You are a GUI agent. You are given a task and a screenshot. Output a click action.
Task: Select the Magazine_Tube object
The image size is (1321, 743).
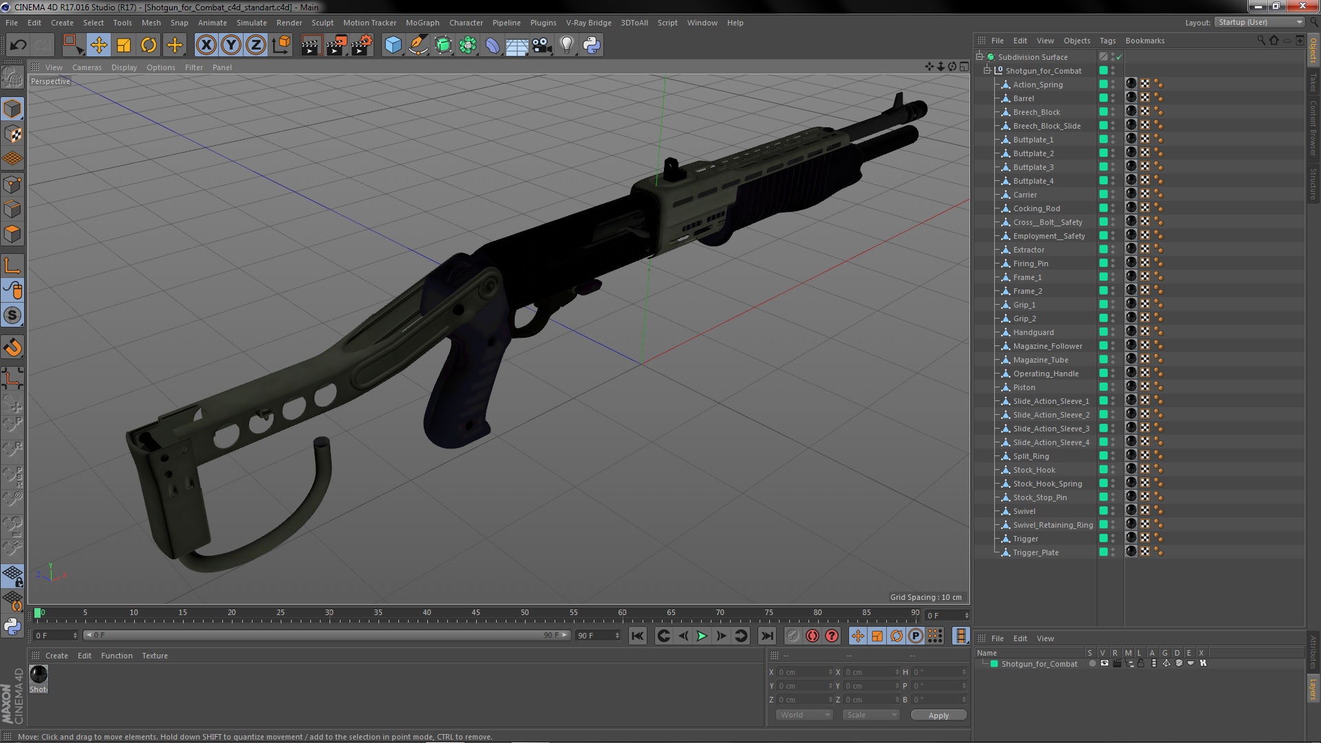[1040, 360]
